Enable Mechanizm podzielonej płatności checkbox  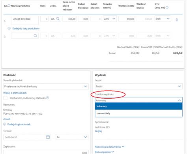pos(6,98)
